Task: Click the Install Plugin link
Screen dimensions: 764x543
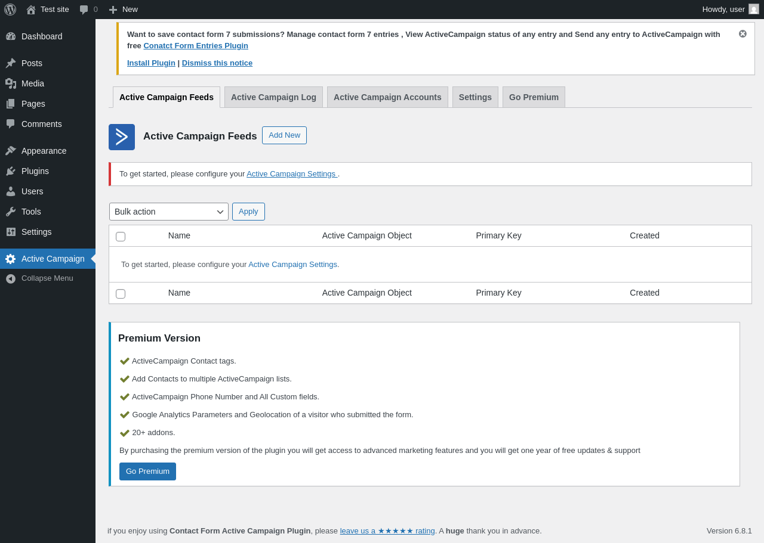Action: click(x=151, y=63)
